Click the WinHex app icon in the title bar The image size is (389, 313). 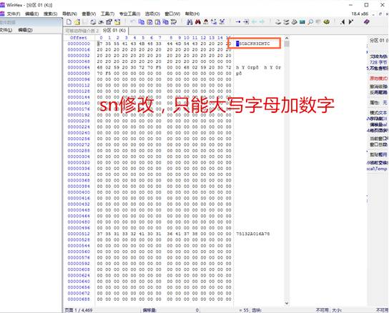pyautogui.click(x=2, y=5)
